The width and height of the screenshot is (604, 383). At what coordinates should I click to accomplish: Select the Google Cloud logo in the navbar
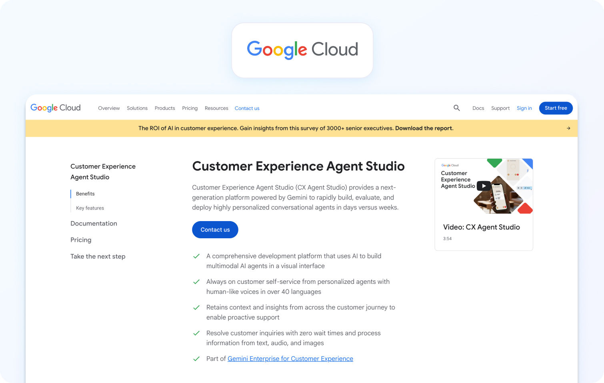pos(55,108)
